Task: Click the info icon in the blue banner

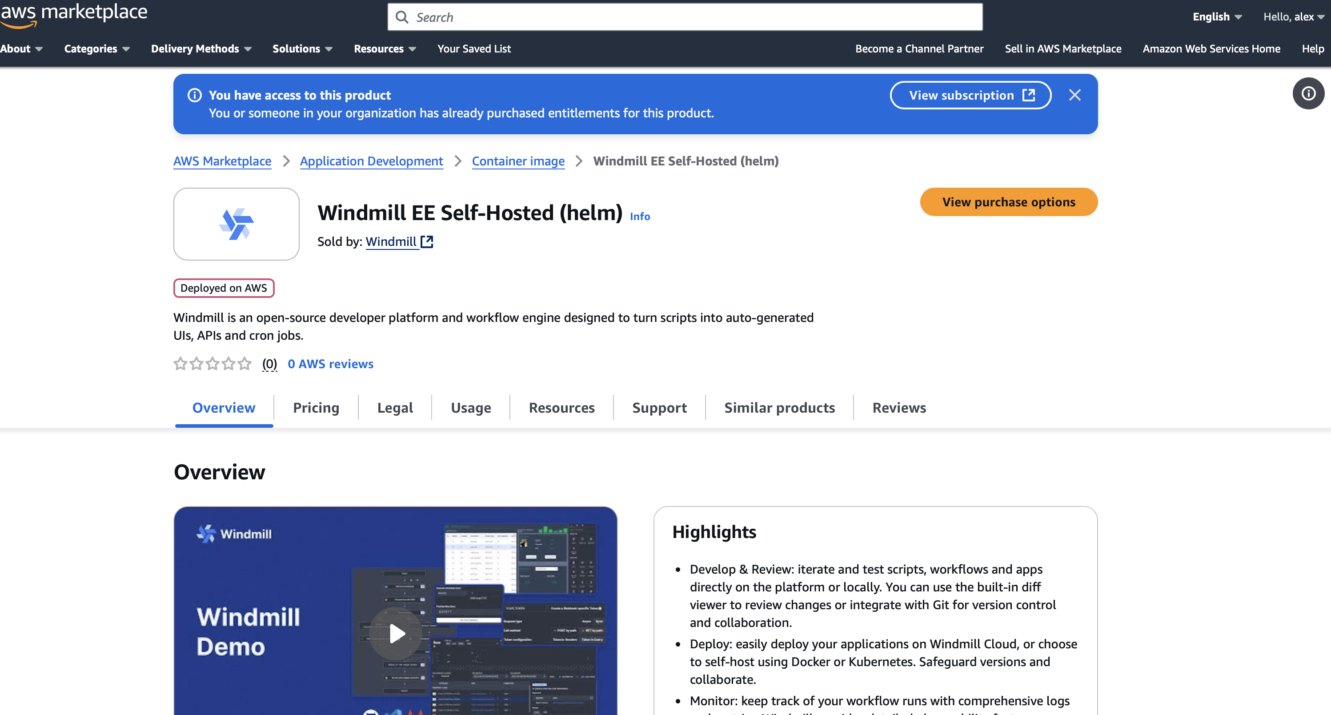Action: (194, 95)
